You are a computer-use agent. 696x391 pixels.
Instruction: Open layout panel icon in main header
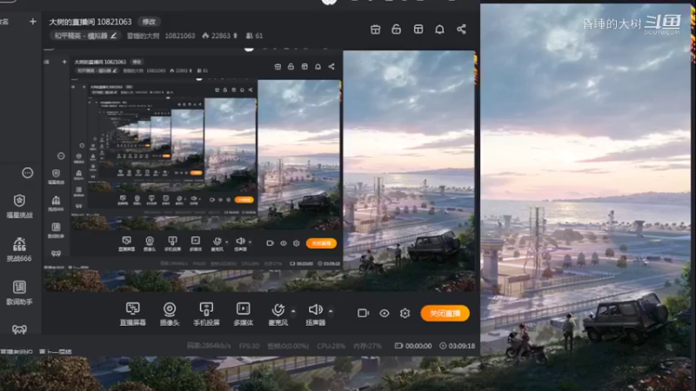(418, 30)
